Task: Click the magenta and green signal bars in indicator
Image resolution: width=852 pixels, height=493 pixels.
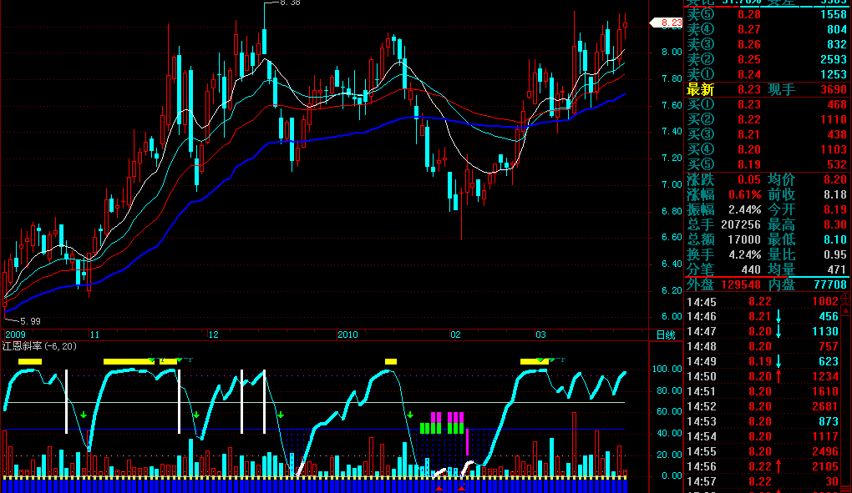Action: click(x=443, y=423)
